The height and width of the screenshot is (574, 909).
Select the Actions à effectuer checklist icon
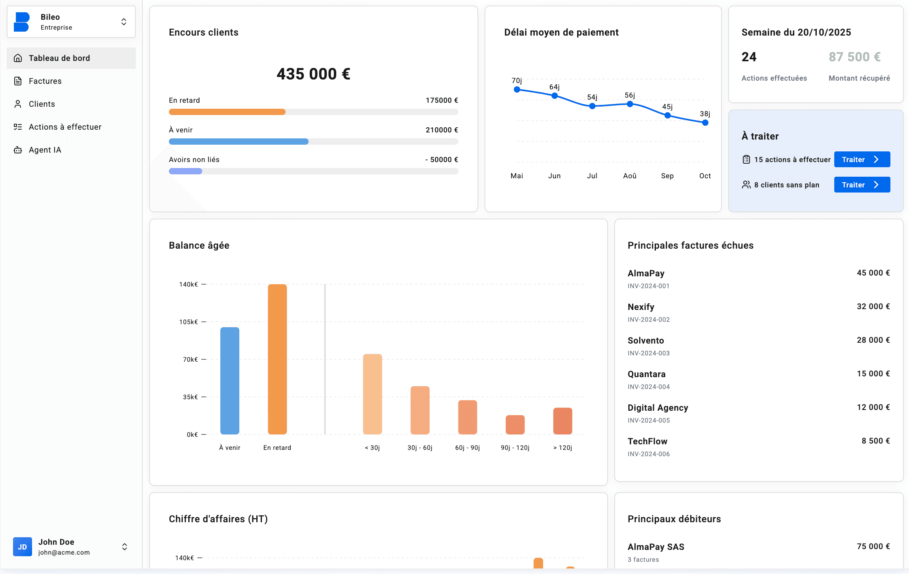[x=18, y=127]
